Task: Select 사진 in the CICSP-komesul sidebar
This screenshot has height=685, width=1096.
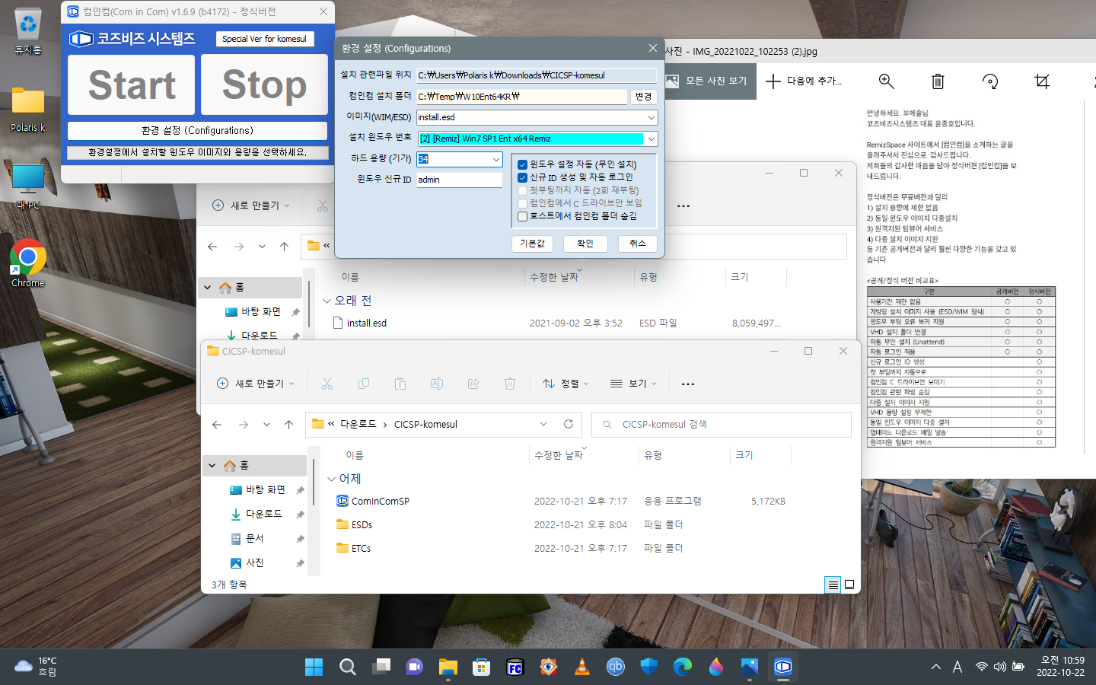Action: [254, 562]
